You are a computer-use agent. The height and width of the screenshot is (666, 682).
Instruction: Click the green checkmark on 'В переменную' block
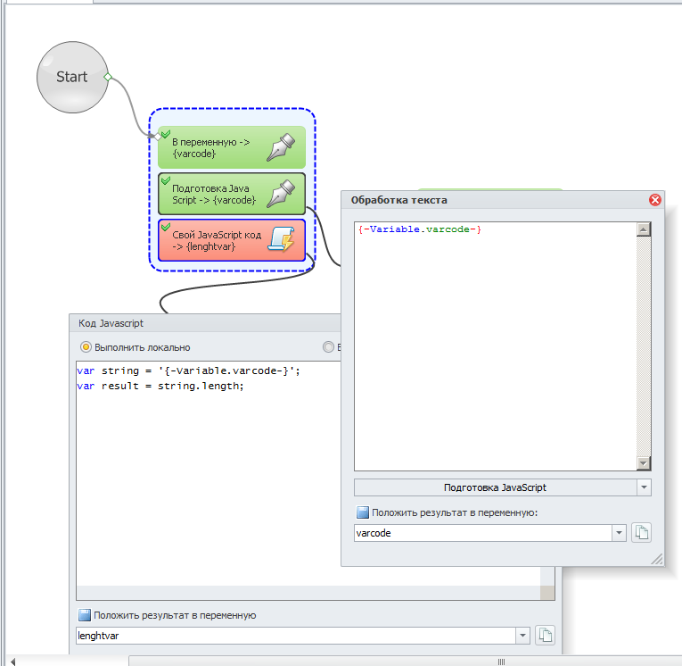coord(165,134)
